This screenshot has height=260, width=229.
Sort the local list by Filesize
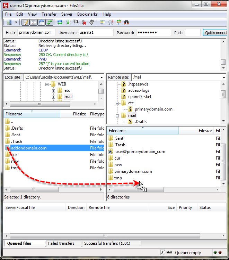point(74,114)
